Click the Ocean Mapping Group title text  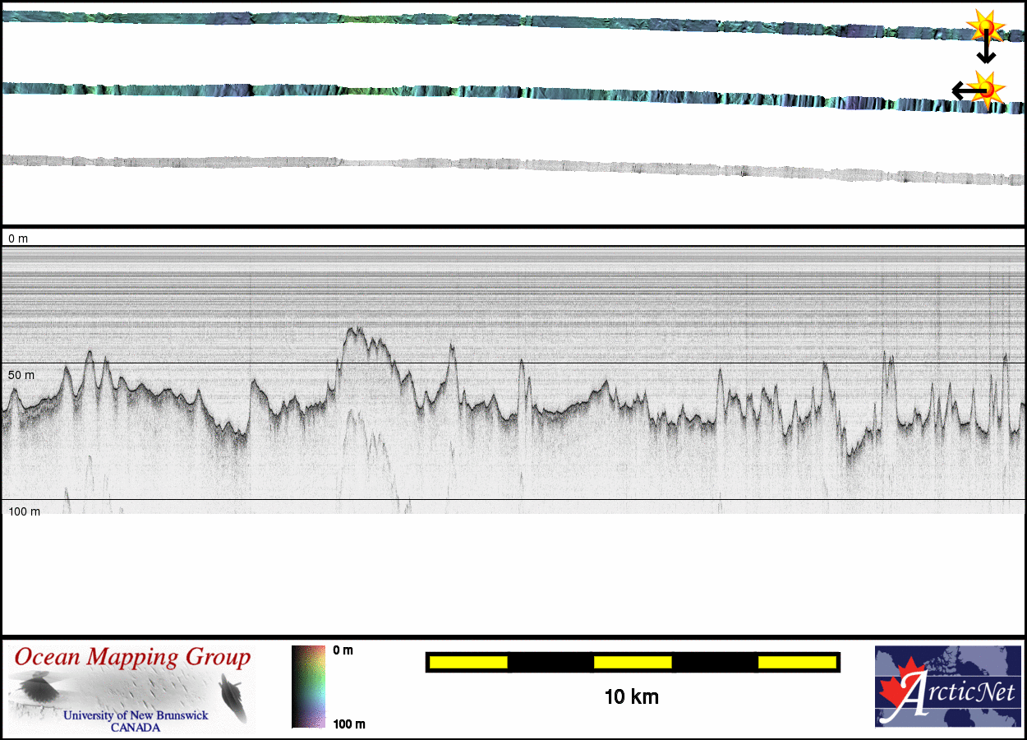coord(132,657)
